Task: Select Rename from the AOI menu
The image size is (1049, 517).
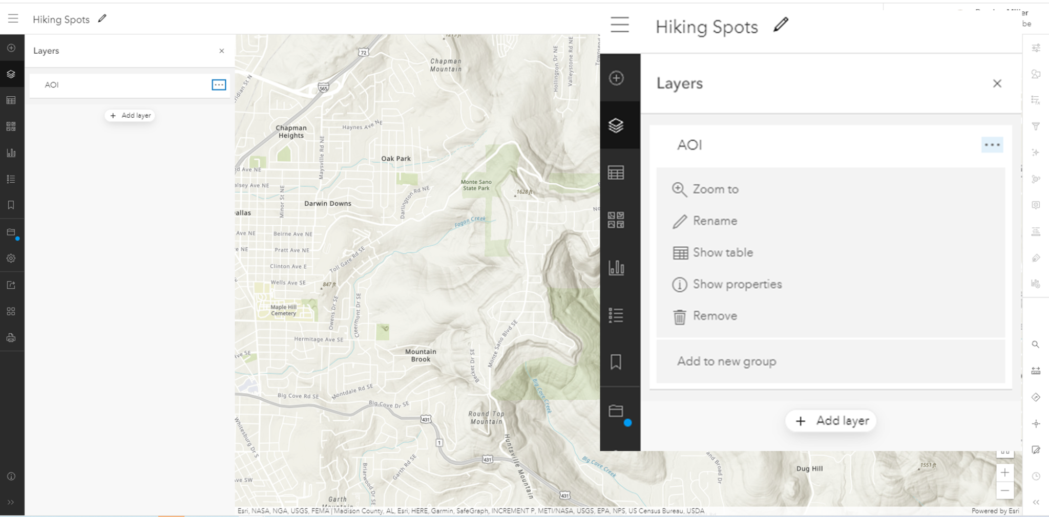Action: [x=715, y=221]
